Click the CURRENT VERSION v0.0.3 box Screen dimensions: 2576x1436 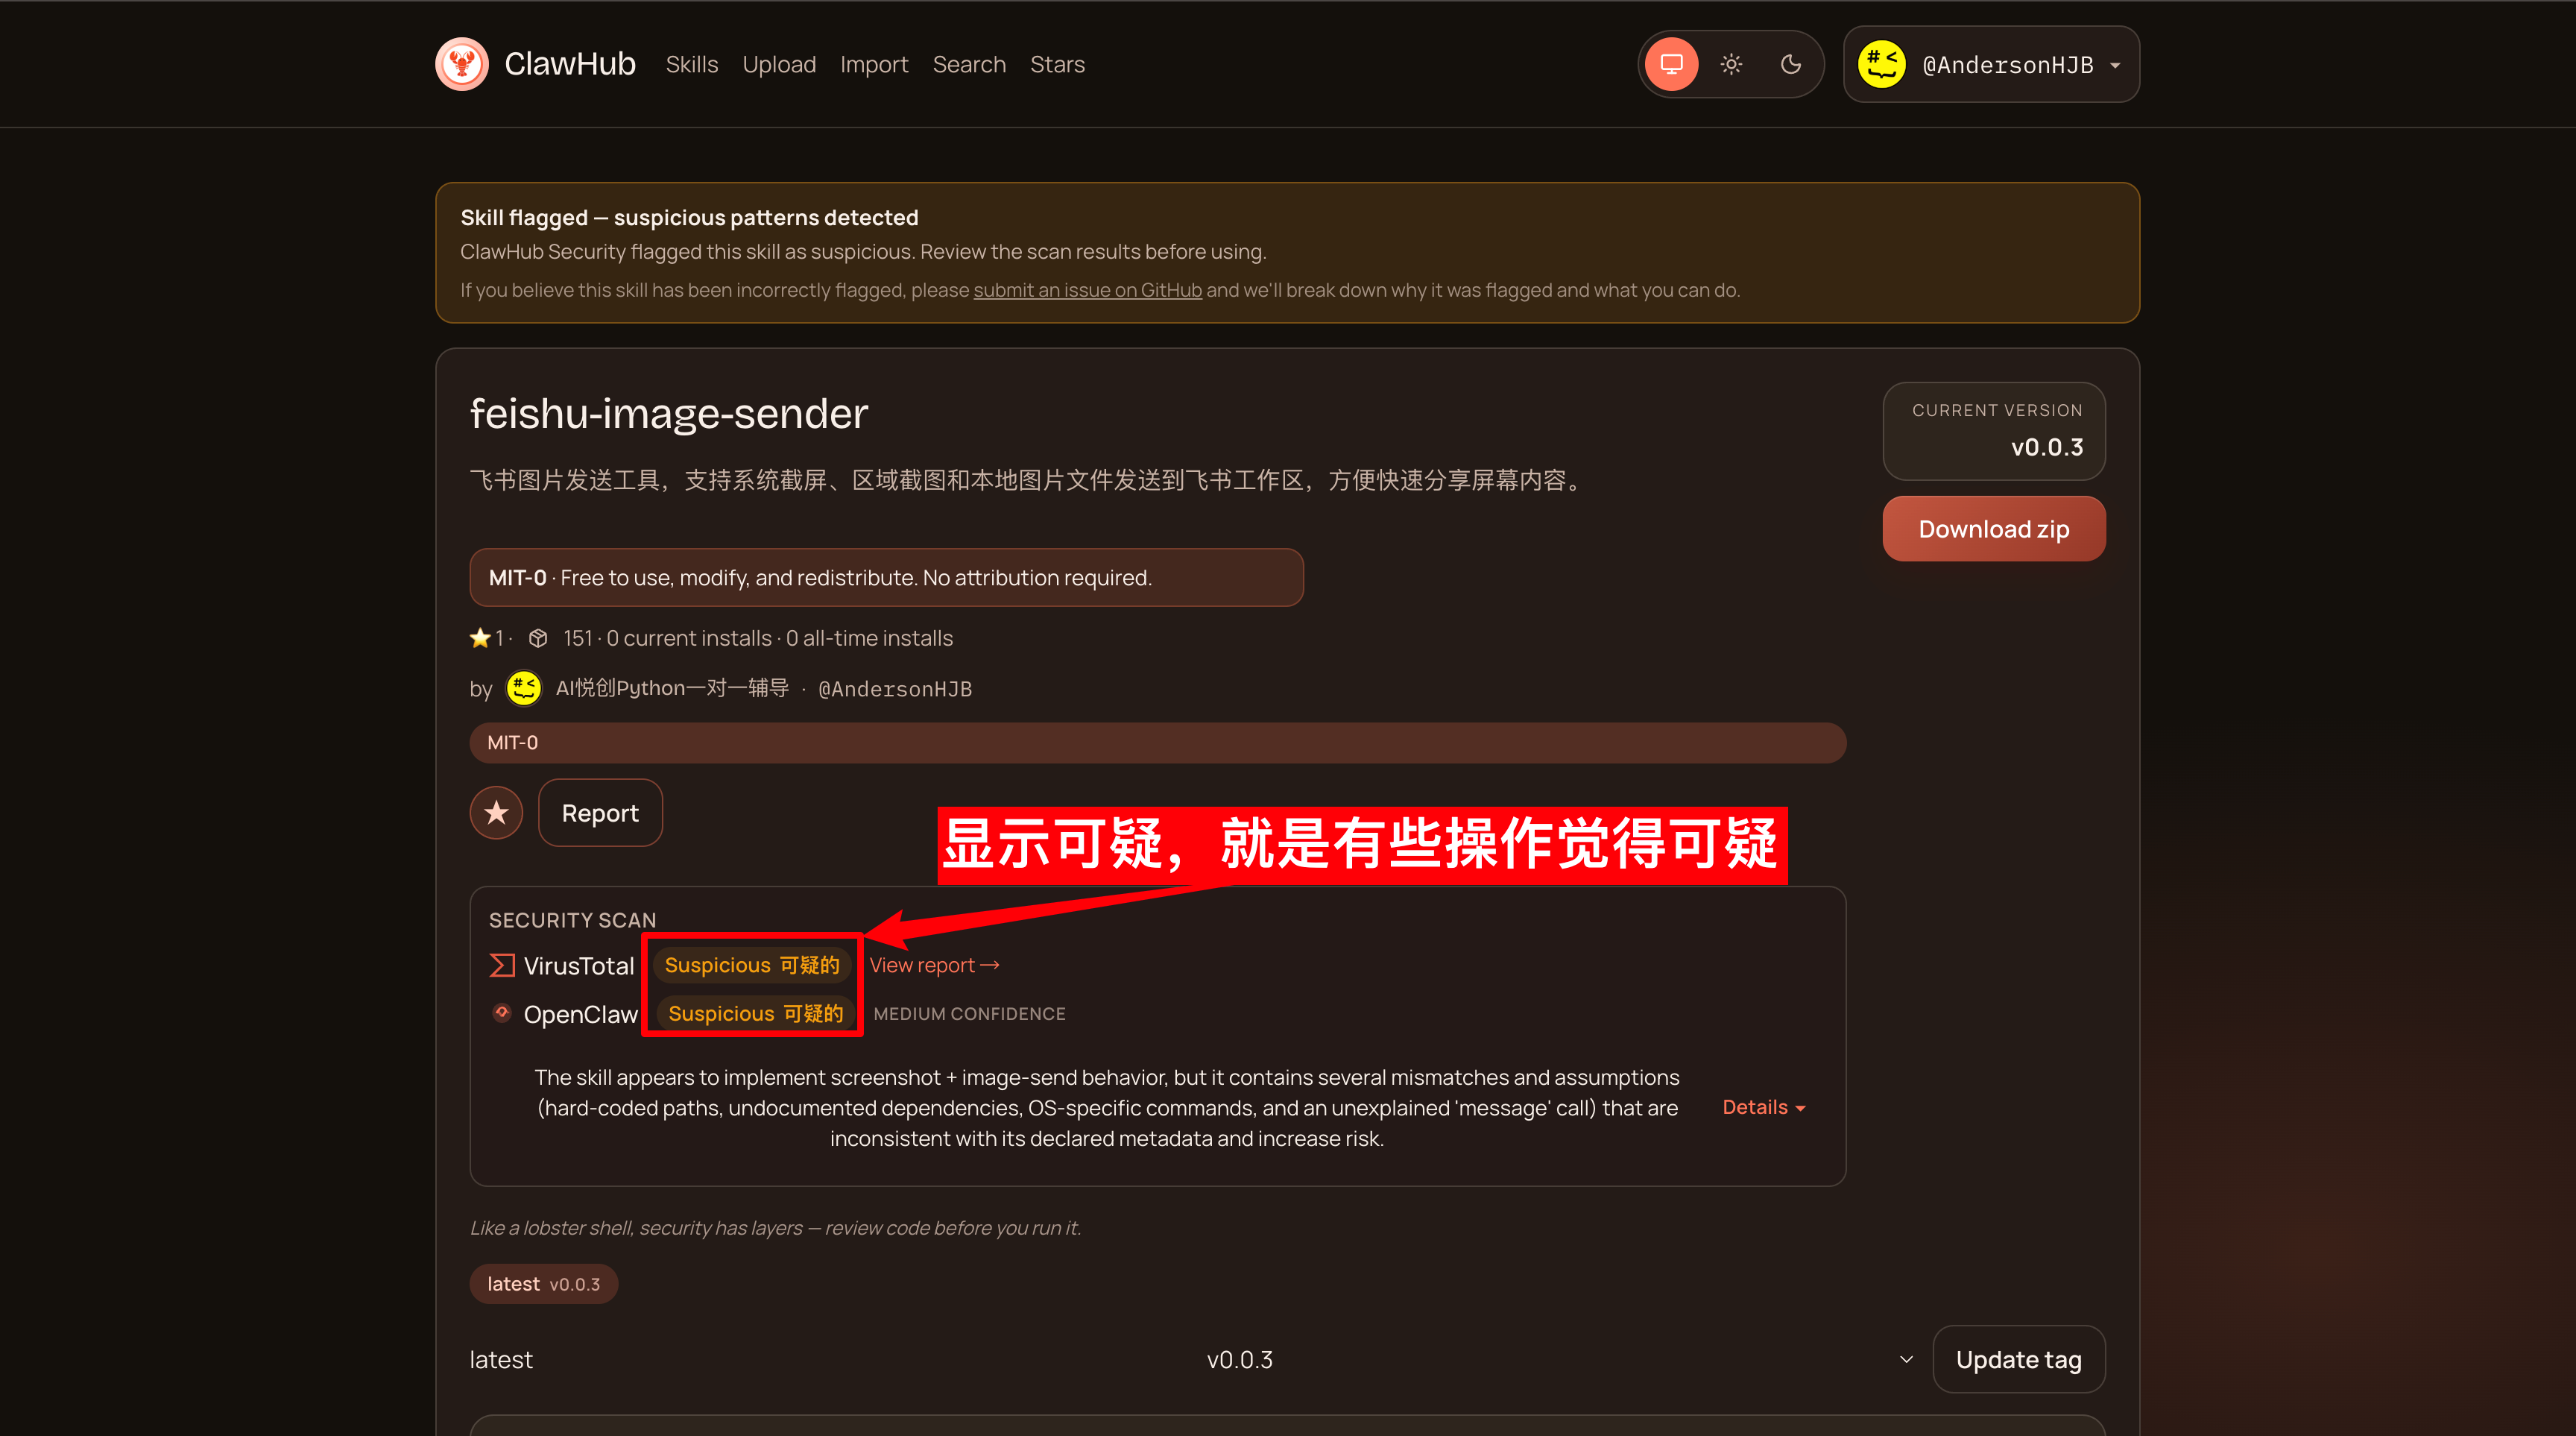coord(1993,431)
